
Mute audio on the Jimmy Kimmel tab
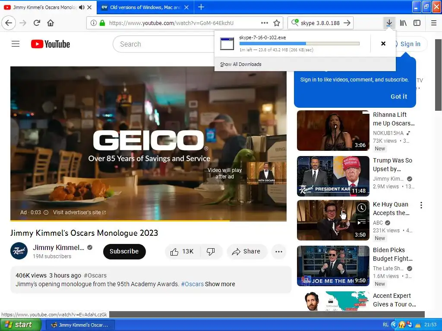(x=82, y=7)
